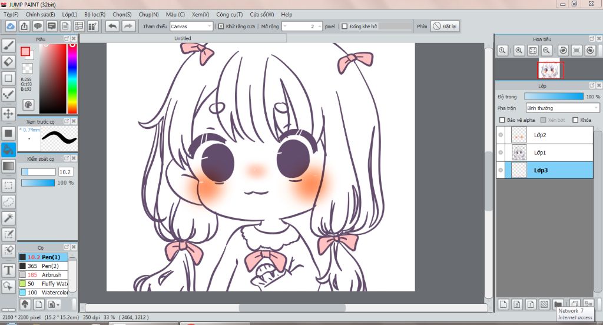This screenshot has width=603, height=325.
Task: Click the new folder layer icon
Action: (558, 304)
